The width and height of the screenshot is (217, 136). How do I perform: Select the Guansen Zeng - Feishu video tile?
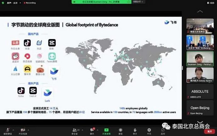pos(200,59)
